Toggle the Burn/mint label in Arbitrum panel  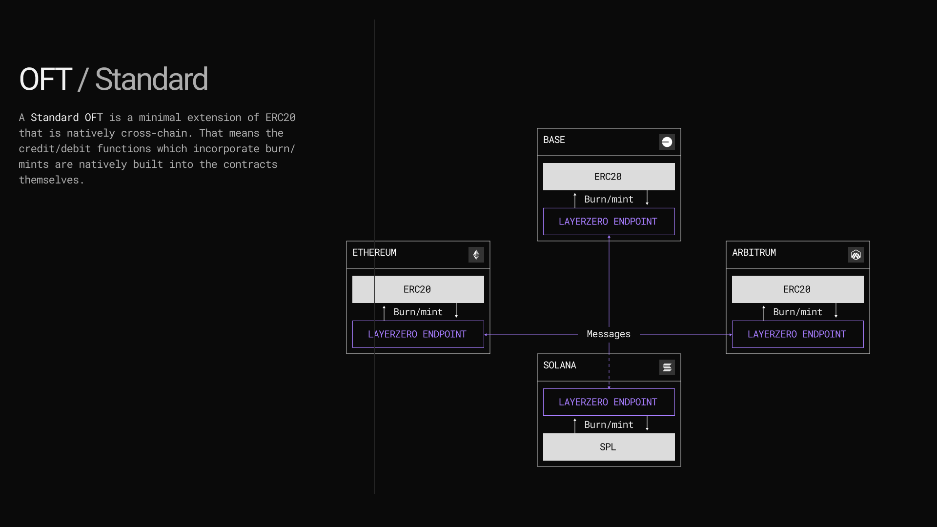(797, 312)
